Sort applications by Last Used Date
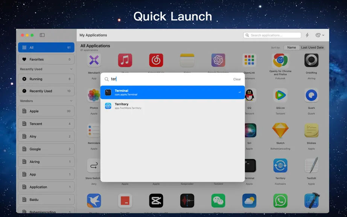This screenshot has height=217, width=347. click(x=312, y=47)
